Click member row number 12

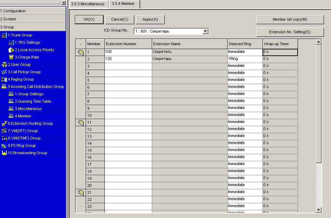click(x=95, y=129)
